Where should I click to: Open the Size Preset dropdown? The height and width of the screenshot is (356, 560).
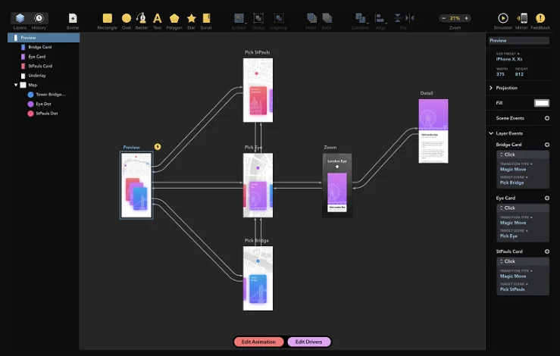point(508,54)
